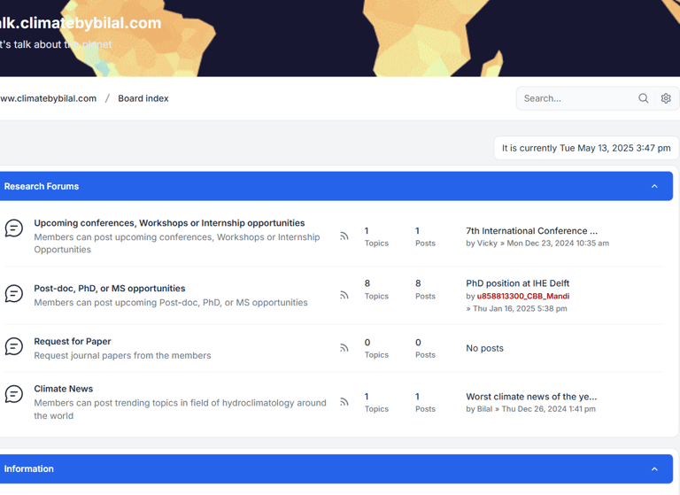Viewport: 680px width, 495px height.
Task: Open Post-doc, PhD, or MS opportunities forum
Action: pos(110,289)
